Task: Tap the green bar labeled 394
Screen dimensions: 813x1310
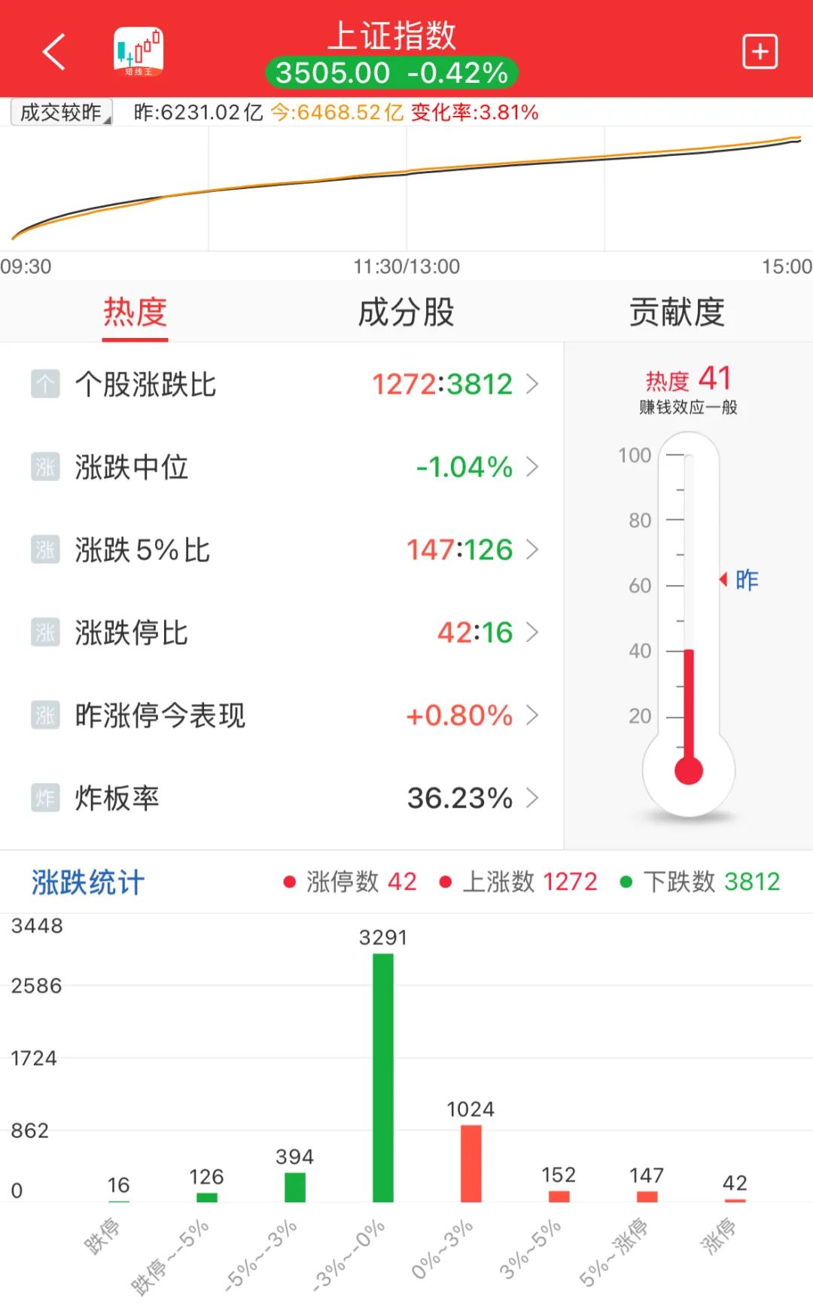Action: coord(295,1187)
